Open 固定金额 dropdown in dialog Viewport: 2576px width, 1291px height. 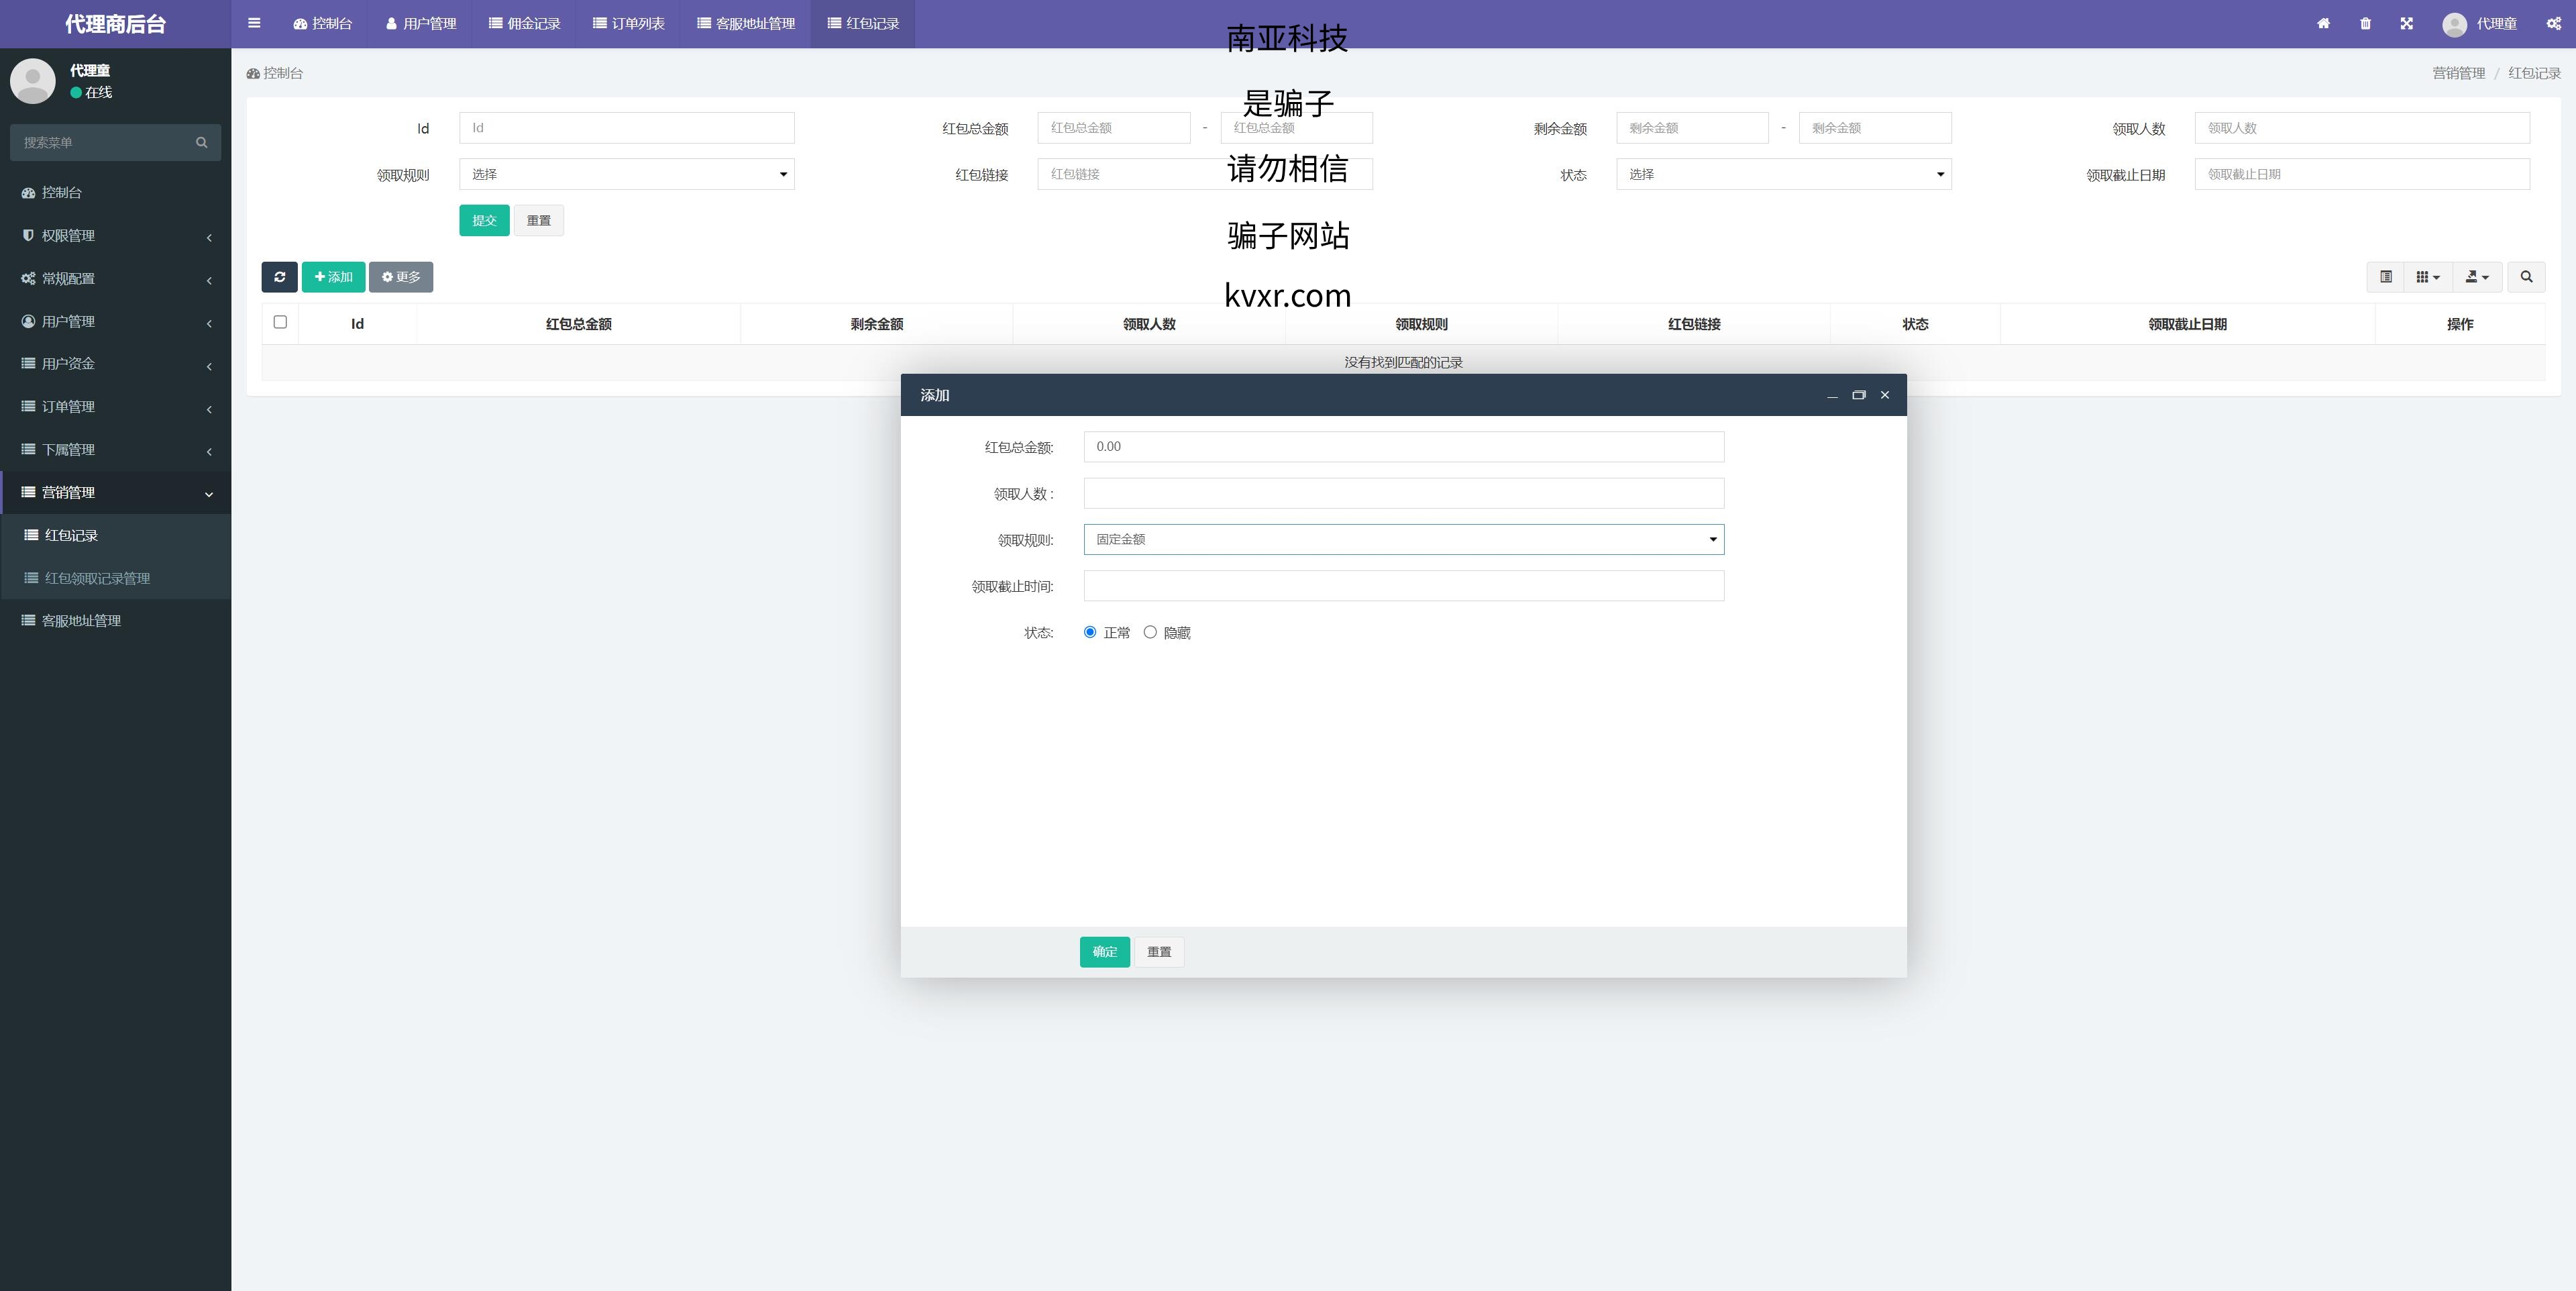click(1404, 540)
